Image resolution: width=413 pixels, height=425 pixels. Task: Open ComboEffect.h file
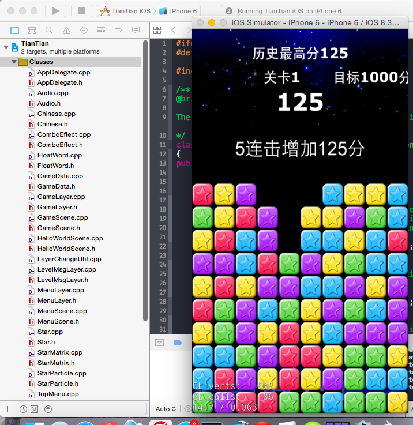coord(60,145)
